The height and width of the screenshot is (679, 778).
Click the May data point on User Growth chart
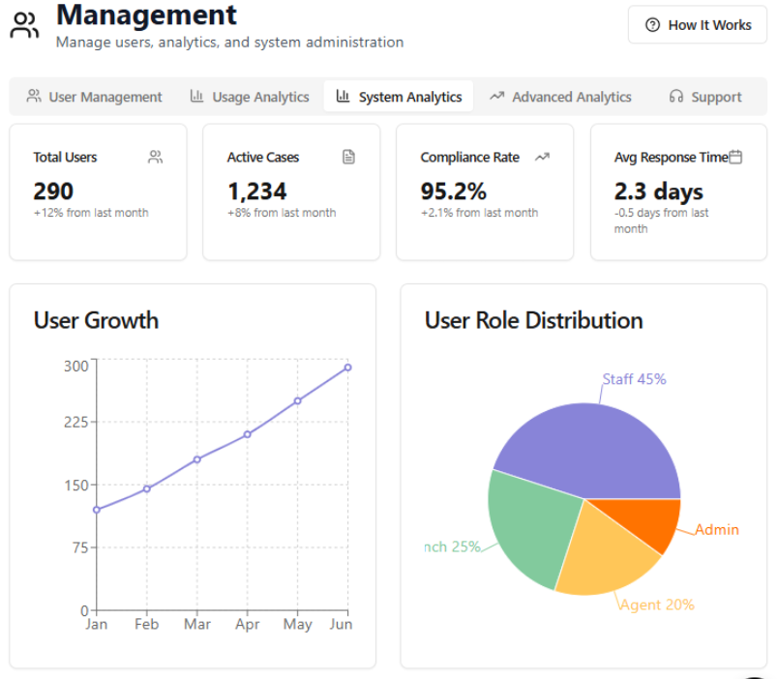[298, 401]
